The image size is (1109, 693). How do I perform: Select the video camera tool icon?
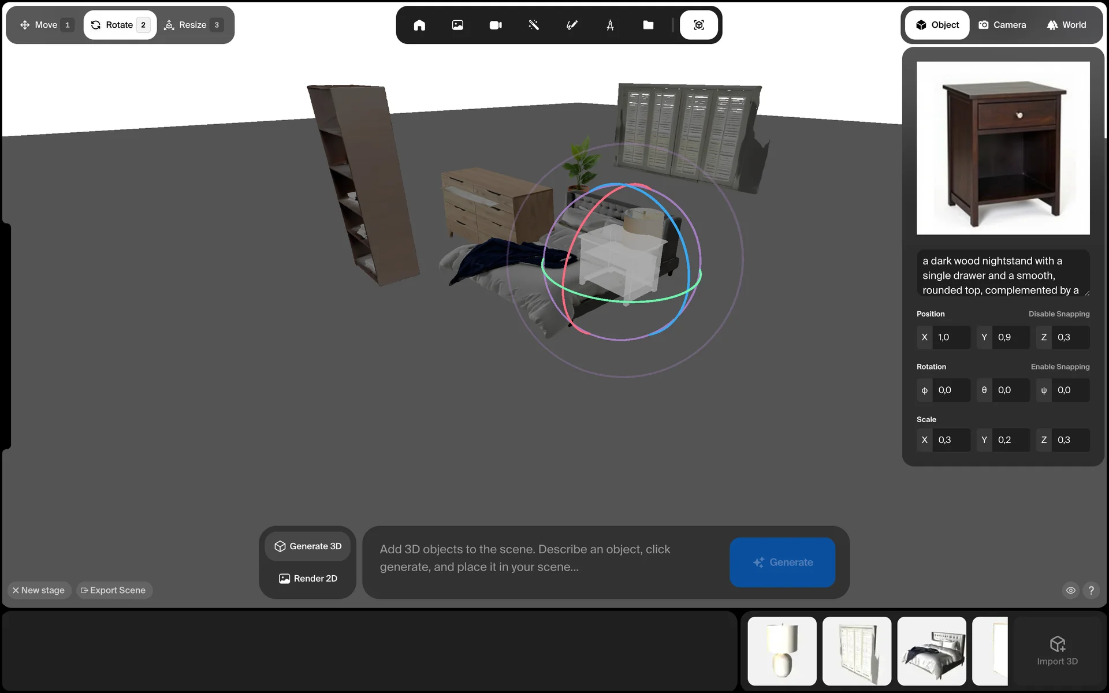496,25
